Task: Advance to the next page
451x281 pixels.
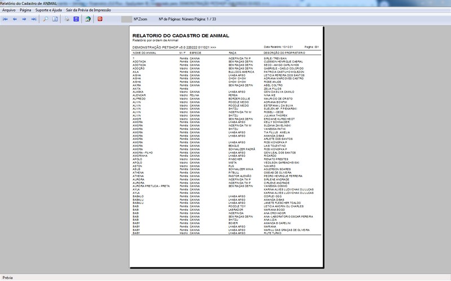Action: (x=25, y=19)
